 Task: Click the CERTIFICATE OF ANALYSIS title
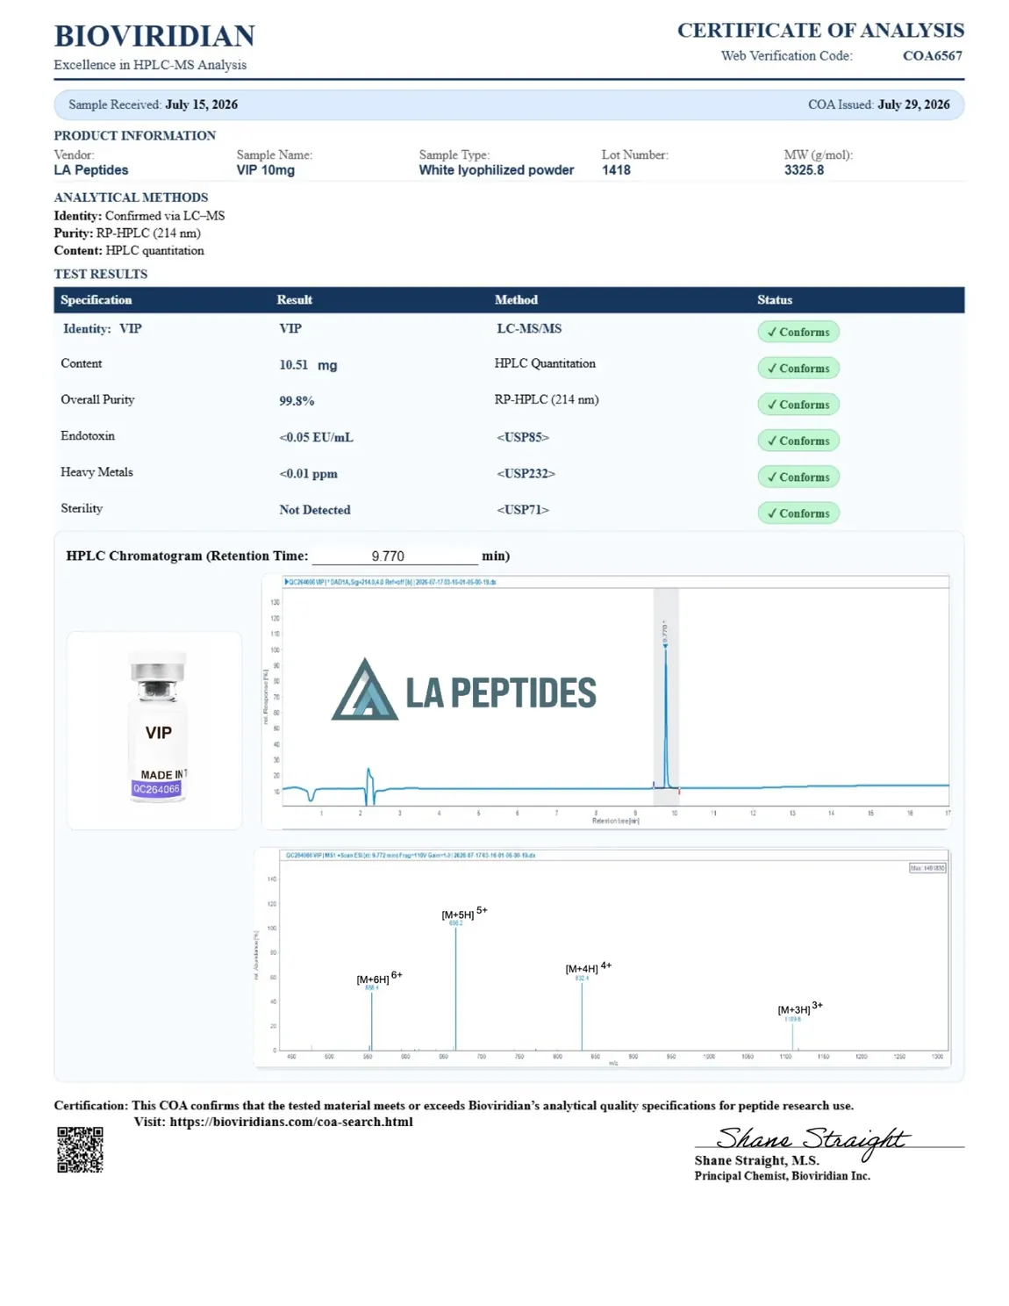click(x=820, y=31)
